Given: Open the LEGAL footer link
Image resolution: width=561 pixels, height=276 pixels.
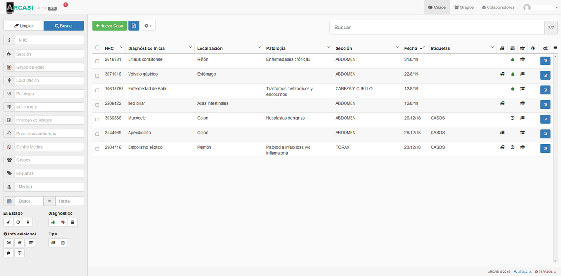Looking at the screenshot, I should pos(522,272).
